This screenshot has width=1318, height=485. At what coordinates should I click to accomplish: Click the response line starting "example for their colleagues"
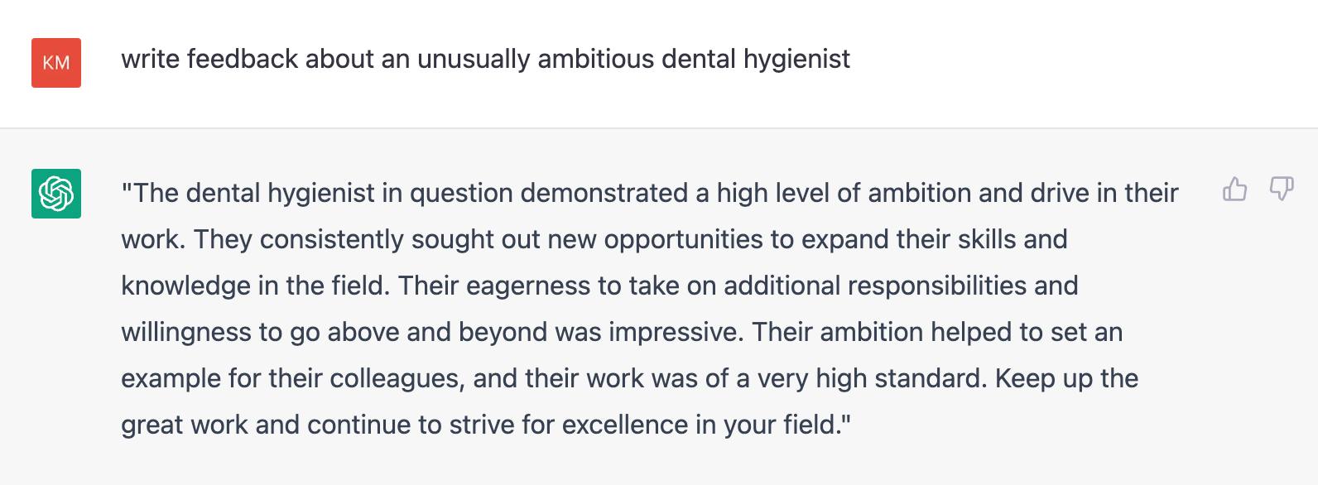tap(630, 378)
